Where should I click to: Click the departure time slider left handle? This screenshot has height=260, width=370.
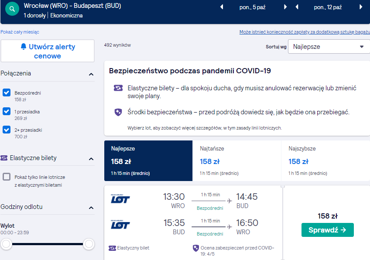point(6,244)
